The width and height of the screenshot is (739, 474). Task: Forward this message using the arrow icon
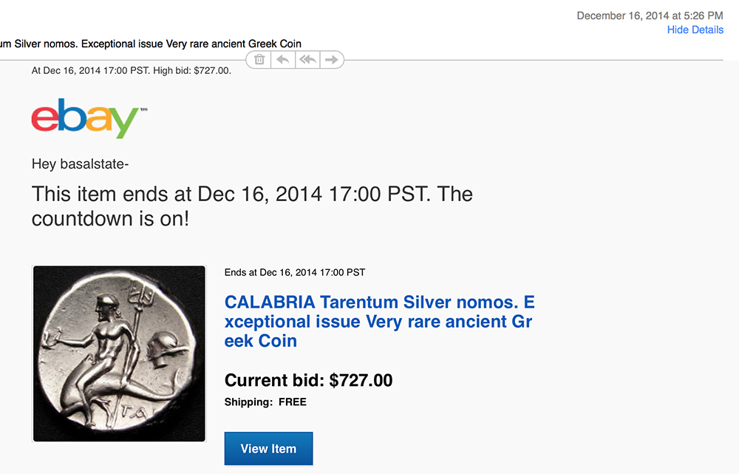(332, 60)
